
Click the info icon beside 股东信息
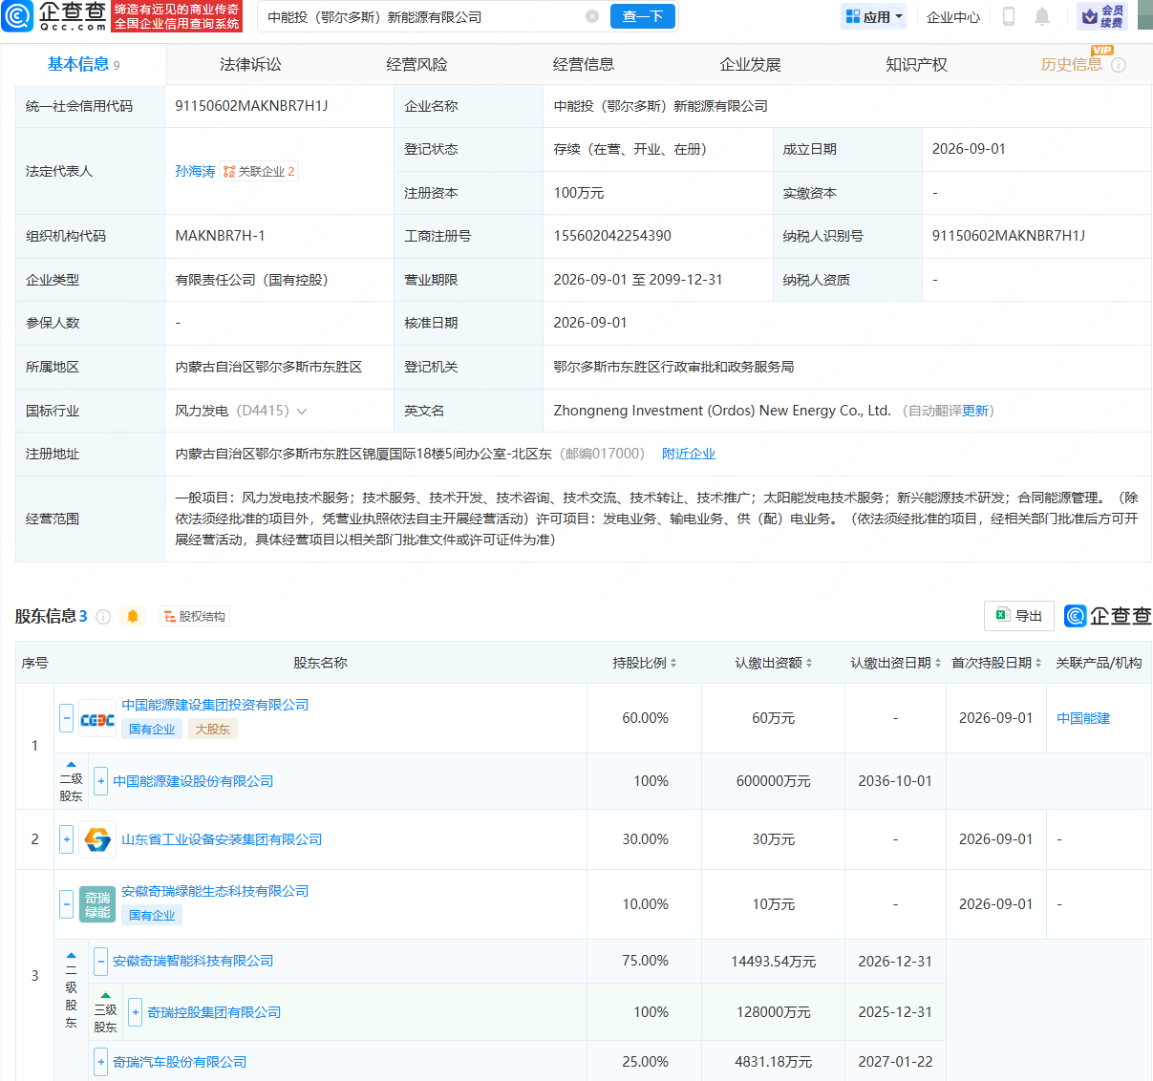coord(103,617)
